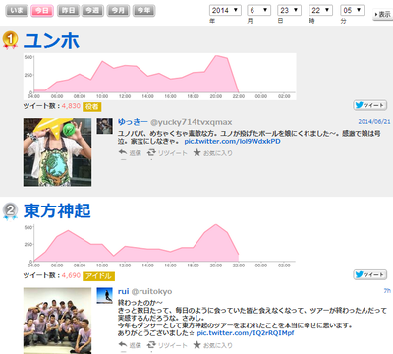Click the Tweet button for 東方神起
Viewport: 393px width, 354px height.
tap(370, 274)
